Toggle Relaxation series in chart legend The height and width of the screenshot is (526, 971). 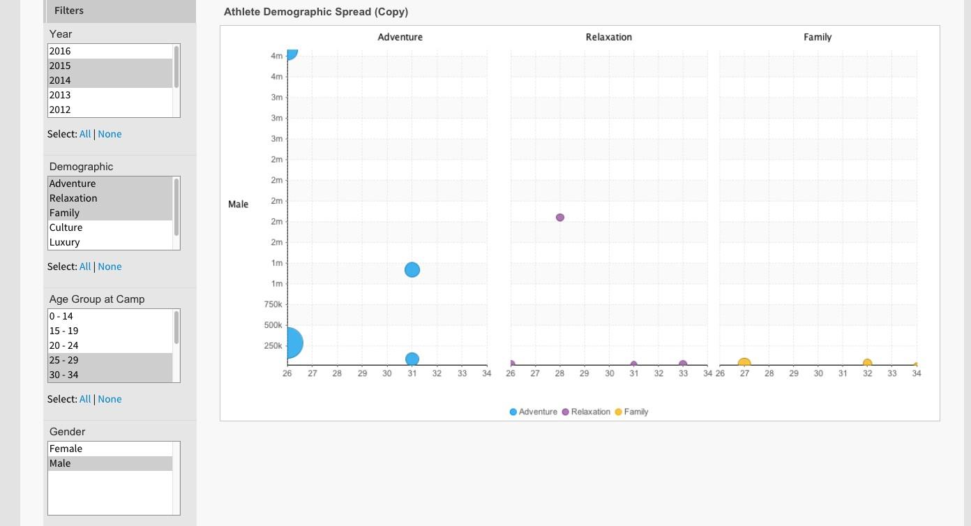(586, 412)
